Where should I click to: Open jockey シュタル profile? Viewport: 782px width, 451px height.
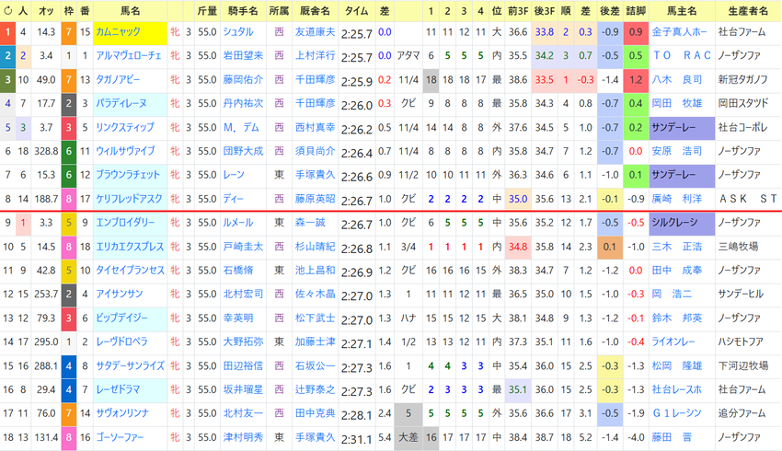pos(238,32)
